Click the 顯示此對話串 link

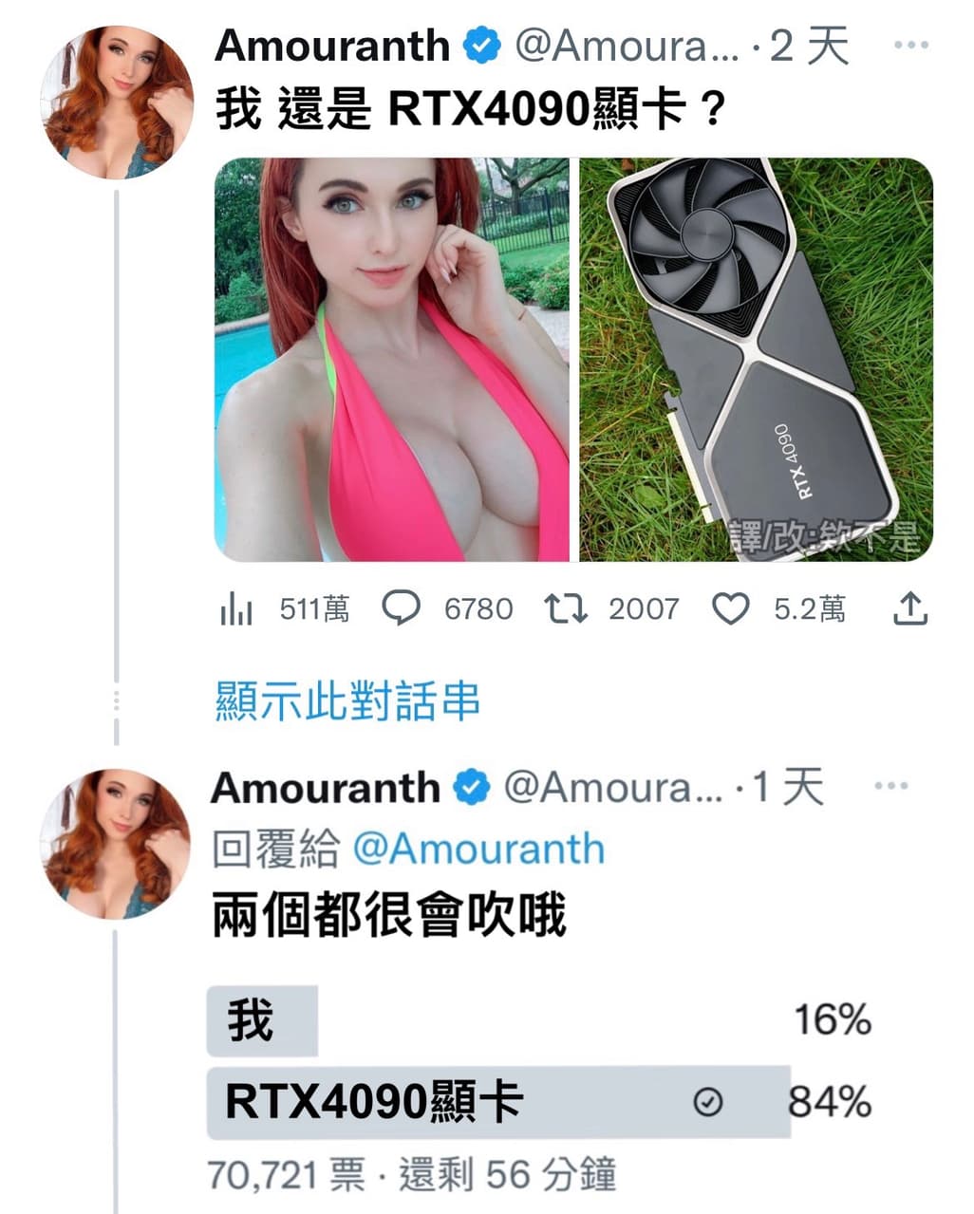point(347,700)
